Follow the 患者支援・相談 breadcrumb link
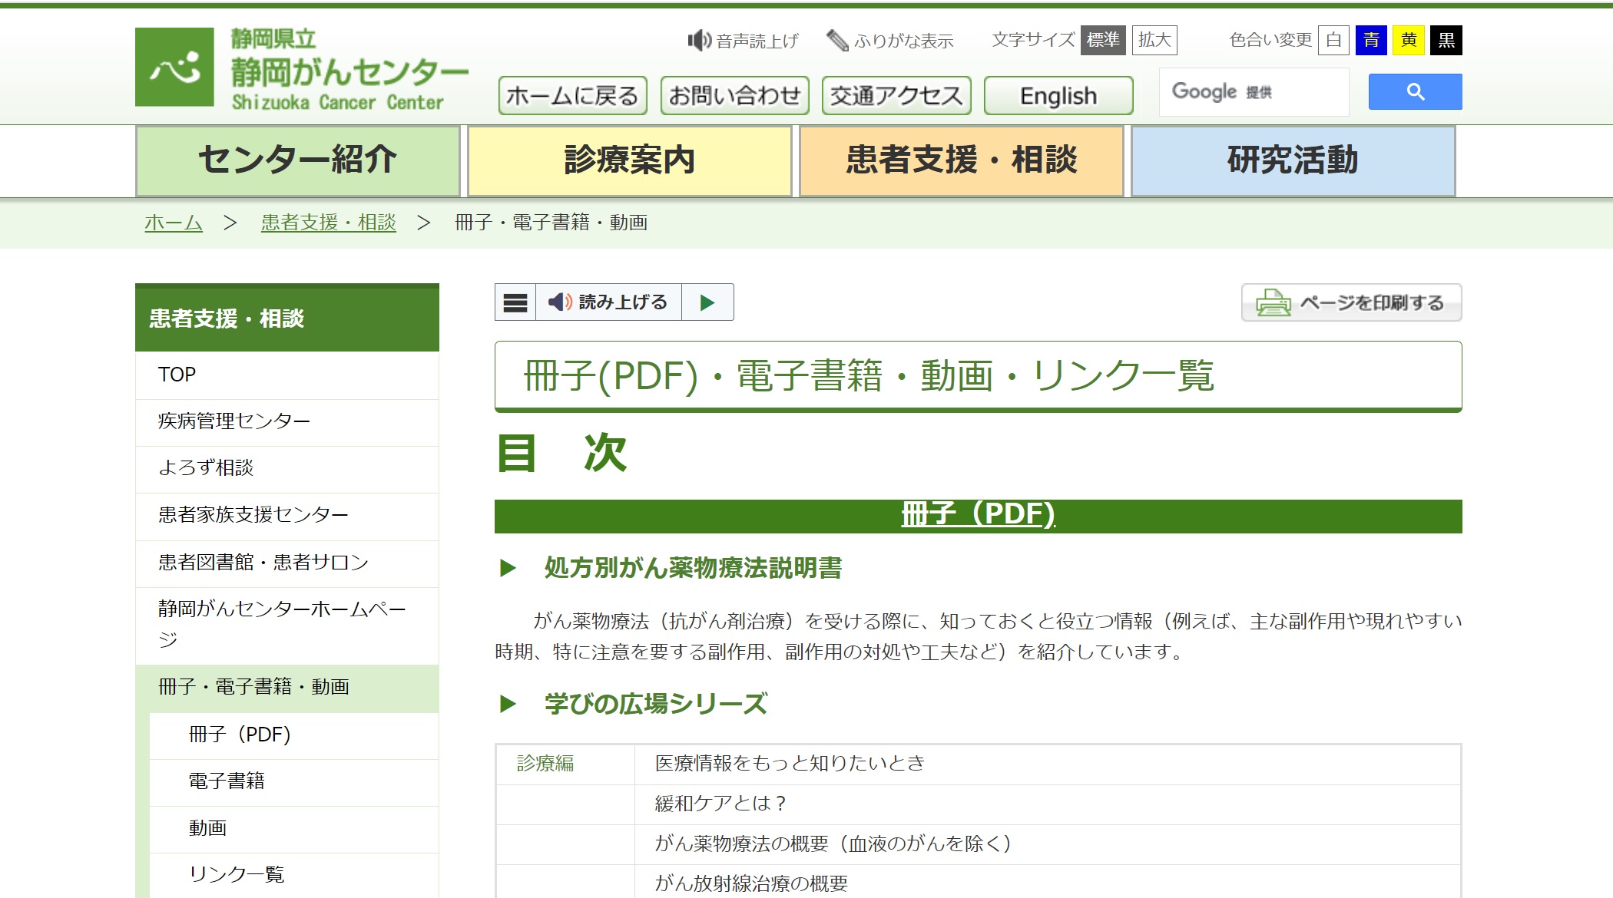The image size is (1613, 898). [x=328, y=223]
